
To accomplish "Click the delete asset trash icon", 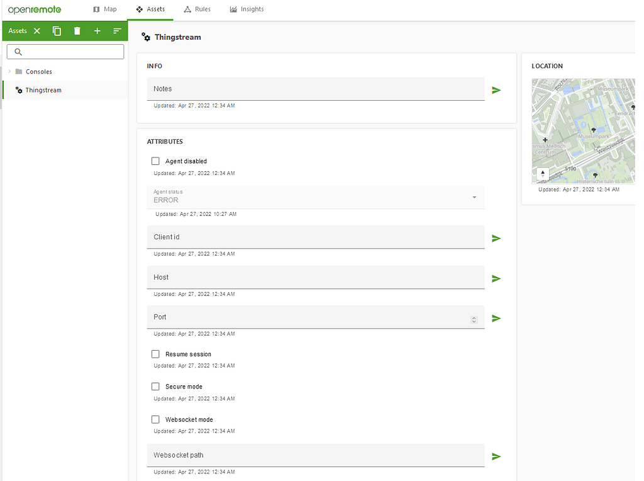I will (77, 31).
